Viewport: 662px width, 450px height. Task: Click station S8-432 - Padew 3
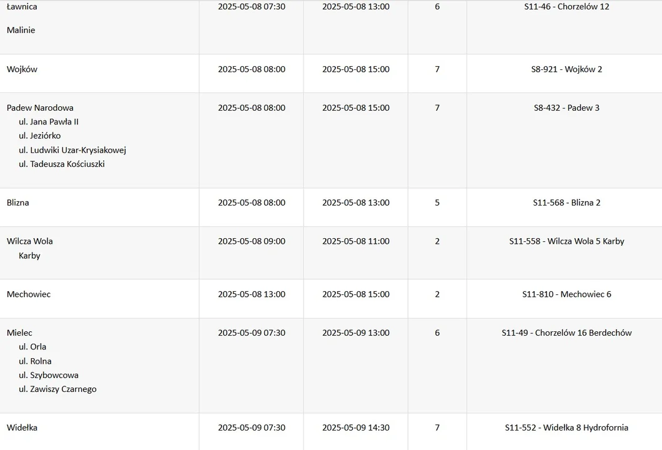pyautogui.click(x=566, y=107)
